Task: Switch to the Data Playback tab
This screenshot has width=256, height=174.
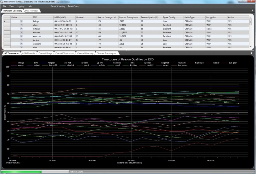Action: pos(31,11)
